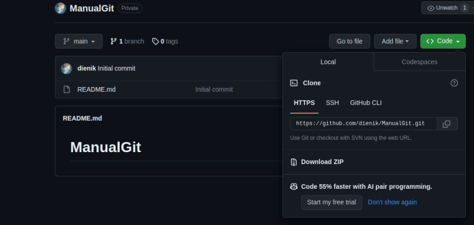The width and height of the screenshot is (474, 225).
Task: Click the eye icon in Unwatch button
Action: [431, 8]
